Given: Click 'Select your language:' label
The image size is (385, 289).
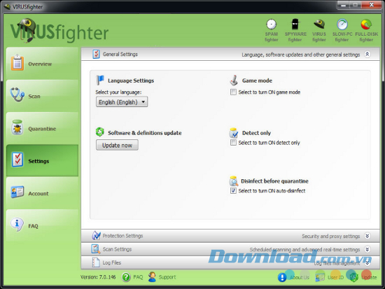Looking at the screenshot, I should click(118, 92).
